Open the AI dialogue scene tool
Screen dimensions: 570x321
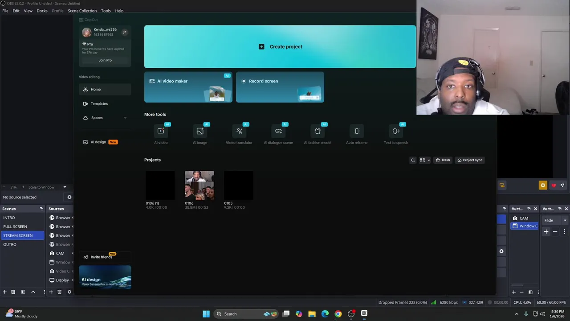[278, 134]
